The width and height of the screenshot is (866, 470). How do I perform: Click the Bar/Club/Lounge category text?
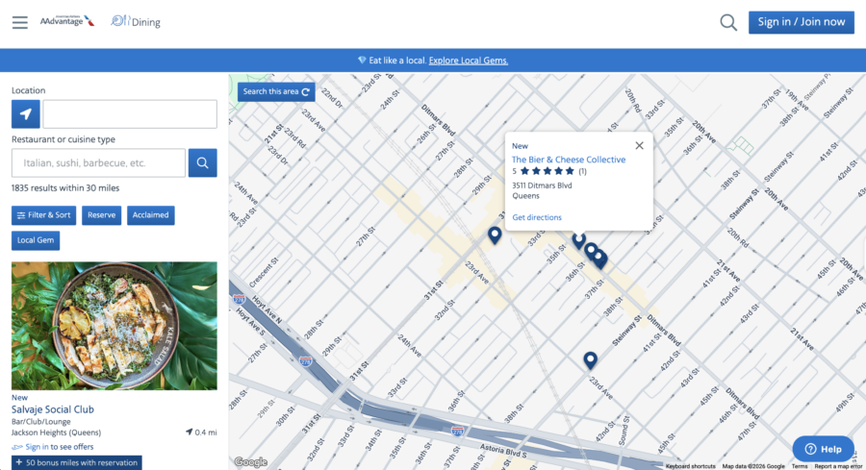(x=40, y=421)
